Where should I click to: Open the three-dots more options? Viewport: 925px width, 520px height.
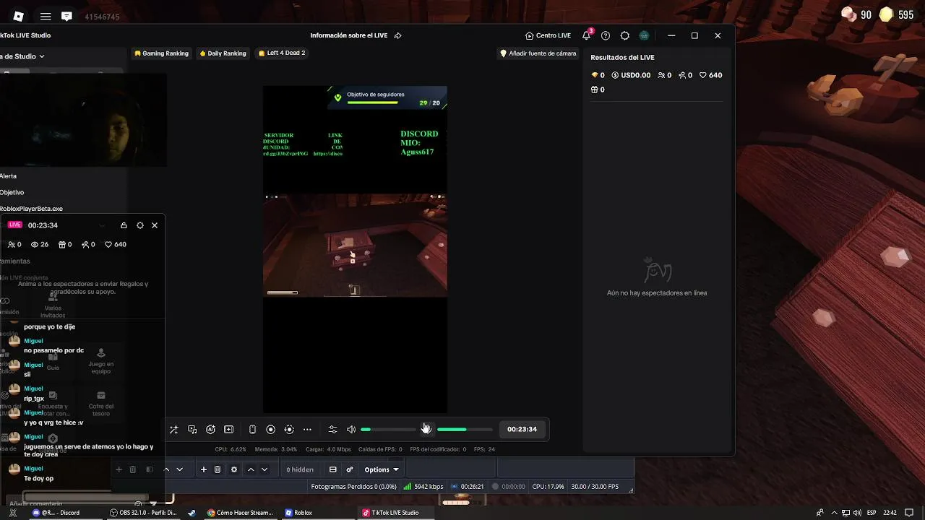(x=307, y=429)
